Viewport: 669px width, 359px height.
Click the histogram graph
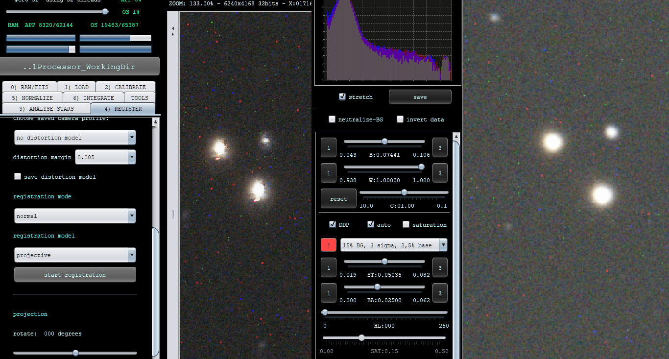click(x=387, y=40)
